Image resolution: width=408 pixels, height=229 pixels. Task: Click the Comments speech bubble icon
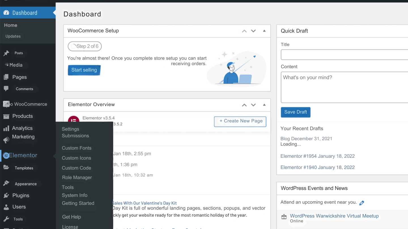pyautogui.click(x=6, y=89)
